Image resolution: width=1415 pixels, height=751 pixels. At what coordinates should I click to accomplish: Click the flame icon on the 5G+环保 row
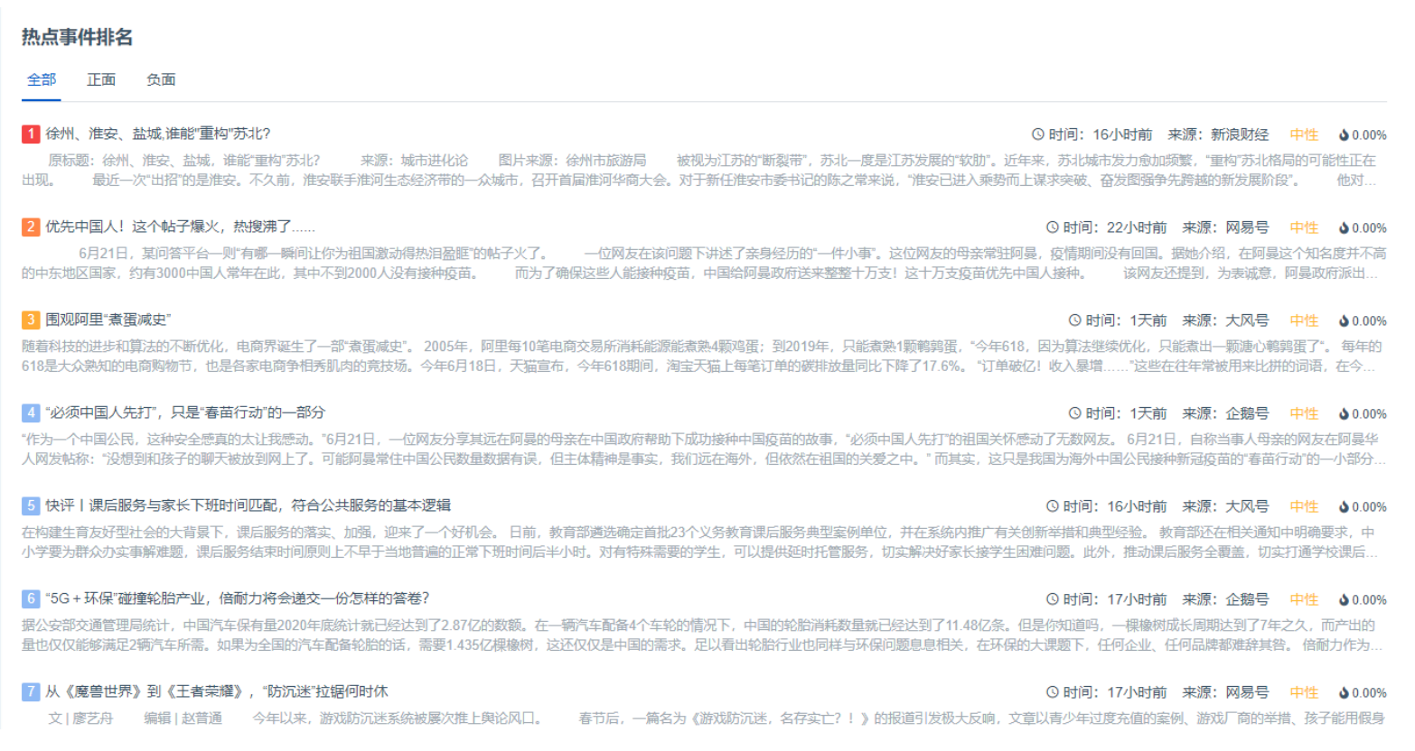pyautogui.click(x=1344, y=600)
